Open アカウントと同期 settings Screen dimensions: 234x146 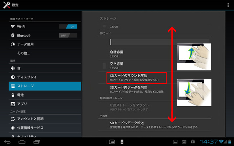pos(45,119)
